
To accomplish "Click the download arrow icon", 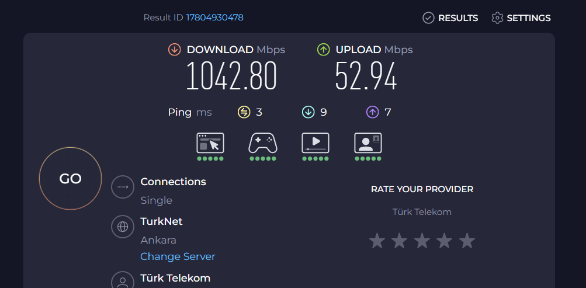I will [175, 50].
